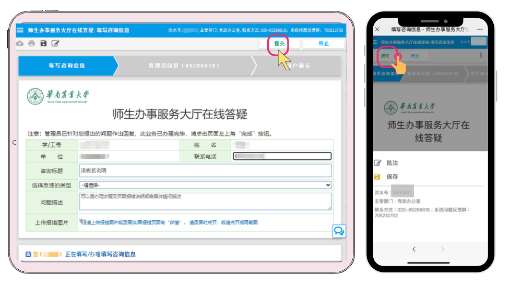Close the mobile page with X icon
The height and width of the screenshot is (288, 510).
point(378,30)
